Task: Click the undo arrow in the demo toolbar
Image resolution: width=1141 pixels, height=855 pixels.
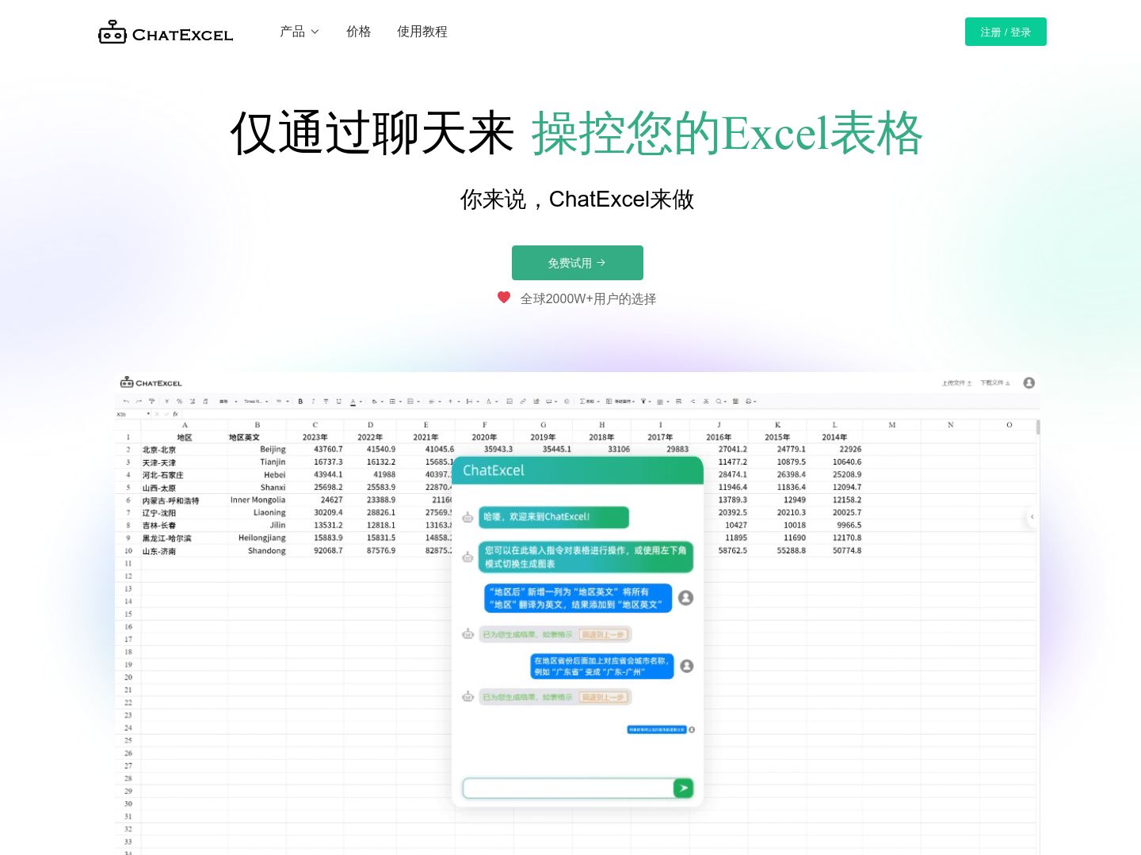Action: click(x=126, y=401)
